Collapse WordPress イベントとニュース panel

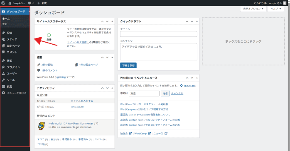point(197,78)
